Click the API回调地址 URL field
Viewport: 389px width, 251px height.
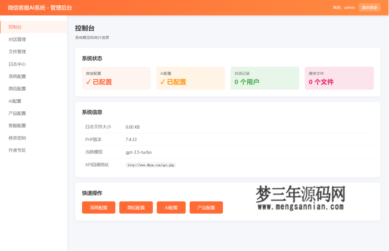(150, 165)
